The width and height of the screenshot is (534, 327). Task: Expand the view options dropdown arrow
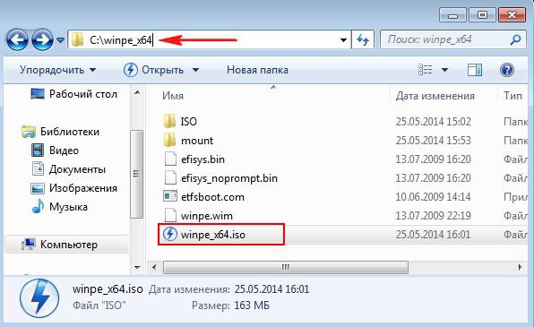(444, 70)
